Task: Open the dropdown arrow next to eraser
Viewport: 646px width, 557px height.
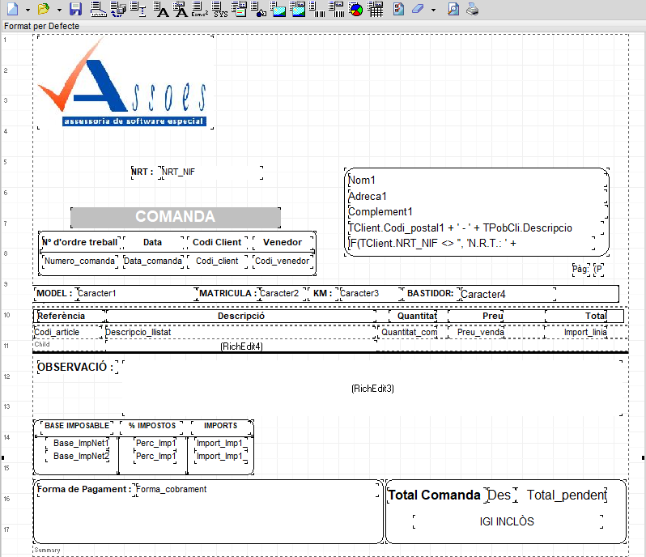Action: [433, 10]
